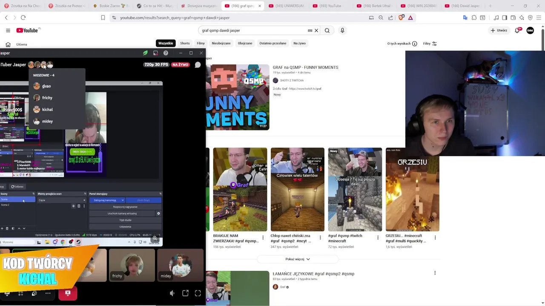Screen dimensions: 545x306
Task: Select the Obejrzane filter chip
Action: pyautogui.click(x=245, y=43)
